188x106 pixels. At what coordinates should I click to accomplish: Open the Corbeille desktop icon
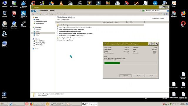coord(5,14)
